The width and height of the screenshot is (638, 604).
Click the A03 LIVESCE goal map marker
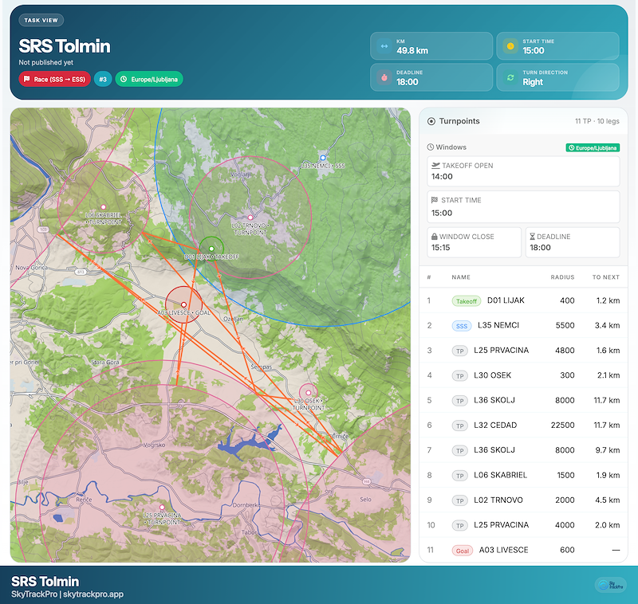[184, 304]
